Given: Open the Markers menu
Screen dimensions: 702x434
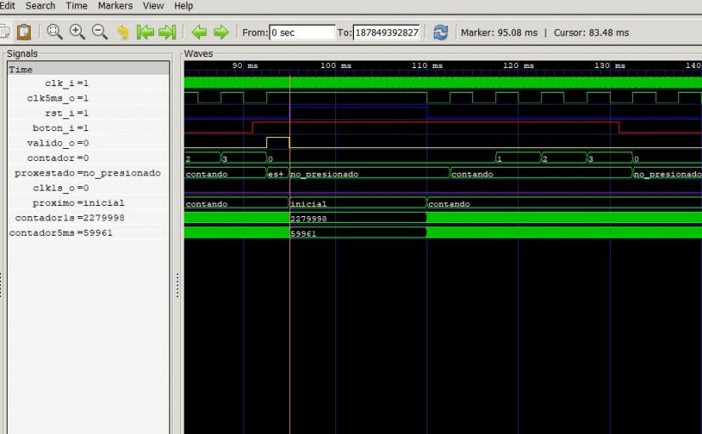Looking at the screenshot, I should 115,6.
